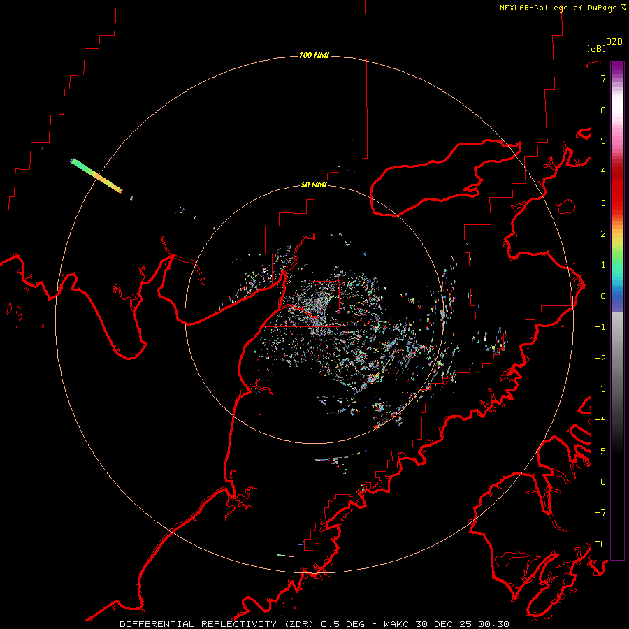Click the 100 NMI range ring label
Image resolution: width=629 pixels, height=629 pixels.
tap(314, 55)
